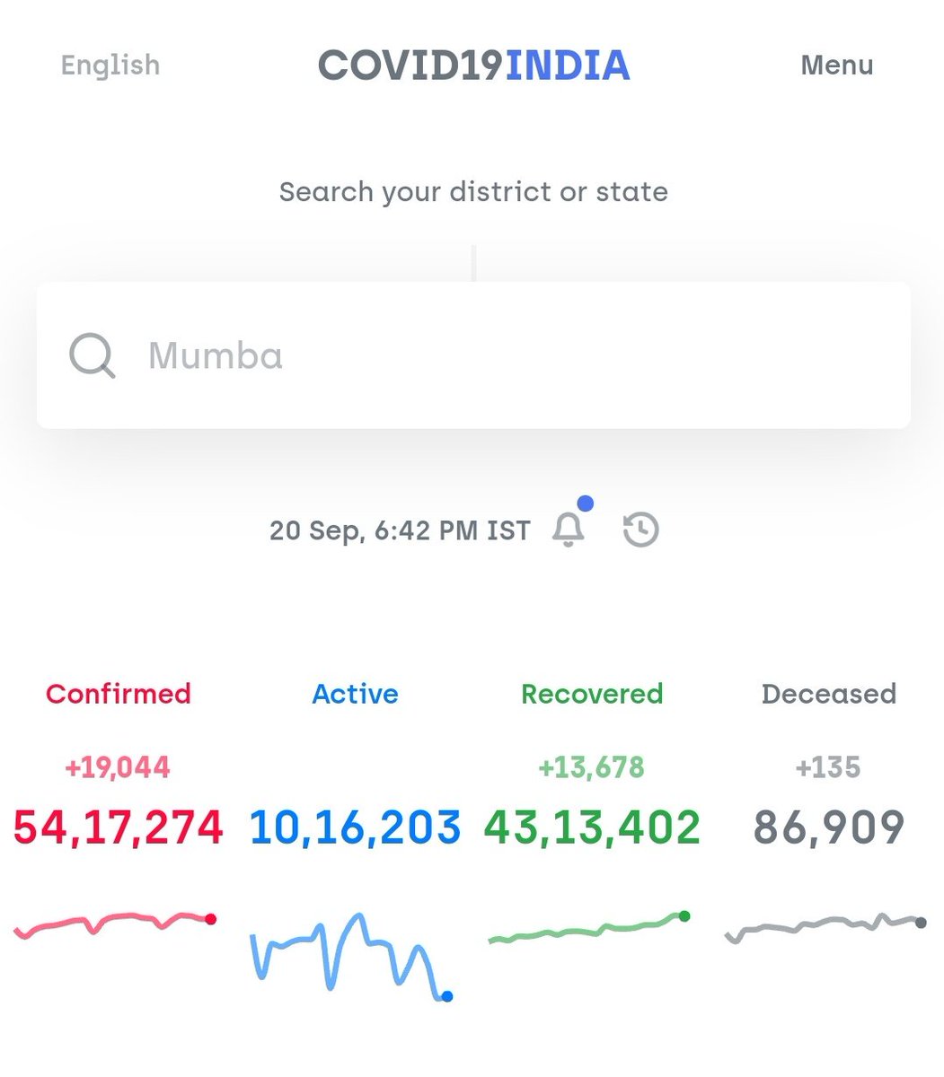Open the Menu in the header
944x1077 pixels.
(x=837, y=65)
